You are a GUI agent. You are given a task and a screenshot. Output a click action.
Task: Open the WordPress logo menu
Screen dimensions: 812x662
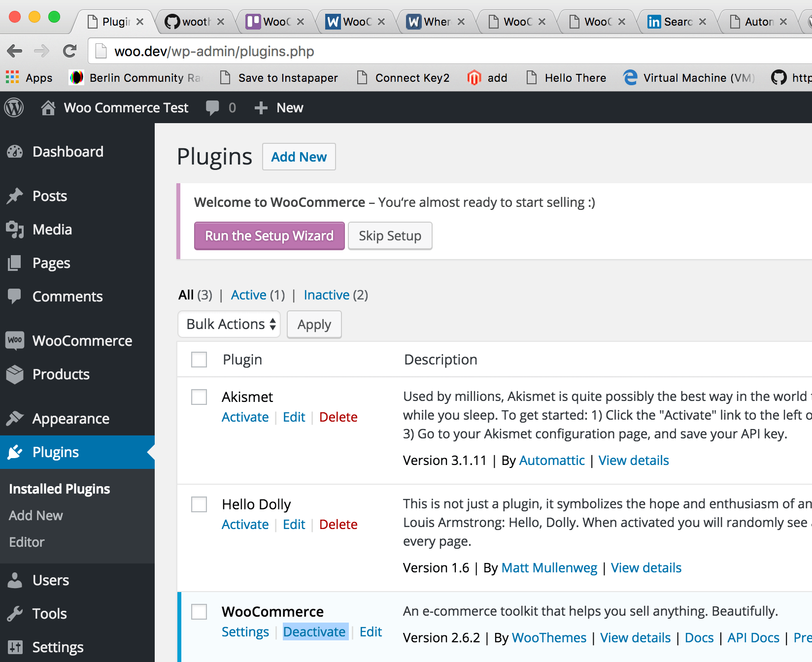pyautogui.click(x=14, y=107)
